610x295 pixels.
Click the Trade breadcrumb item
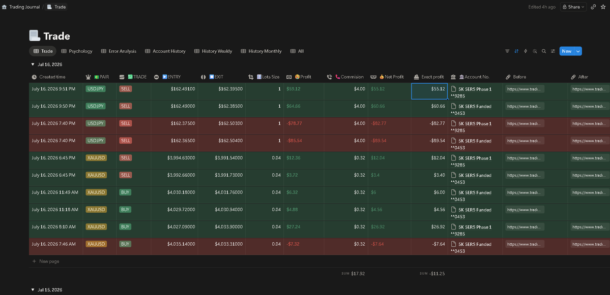click(x=56, y=7)
